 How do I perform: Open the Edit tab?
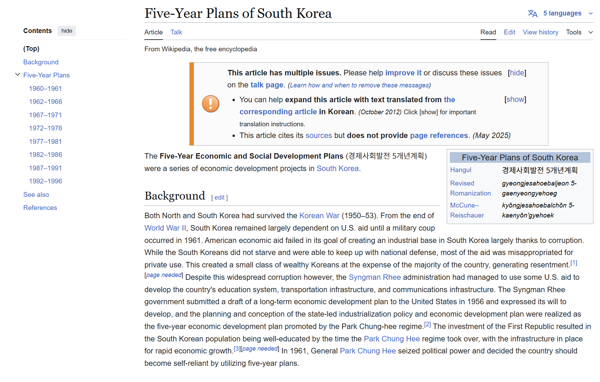click(x=509, y=32)
